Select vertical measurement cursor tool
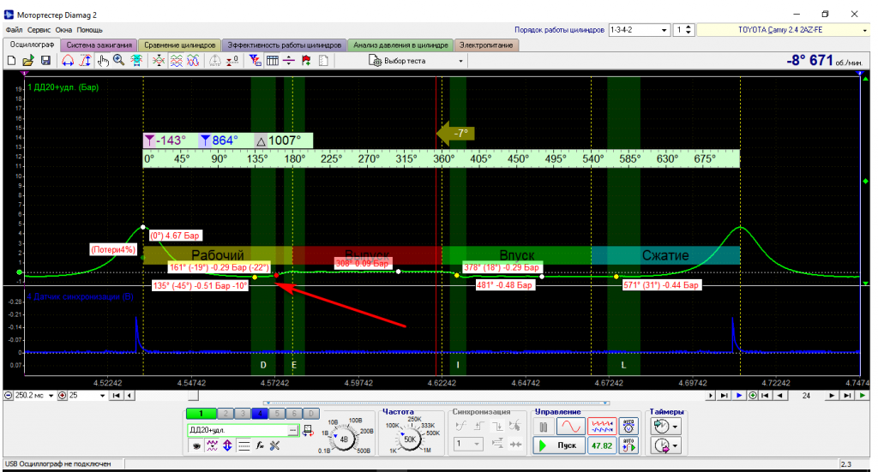This screenshot has height=472, width=878. click(85, 61)
